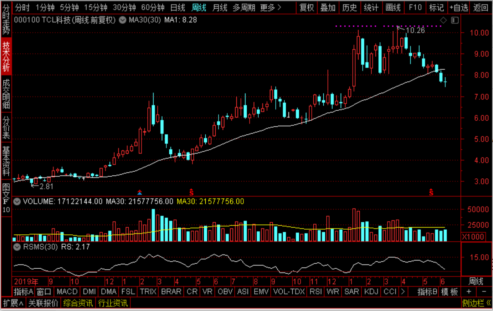Image resolution: width=493 pixels, height=311 pixels.
Task: Click the 返回 back button
Action: coord(481,7)
